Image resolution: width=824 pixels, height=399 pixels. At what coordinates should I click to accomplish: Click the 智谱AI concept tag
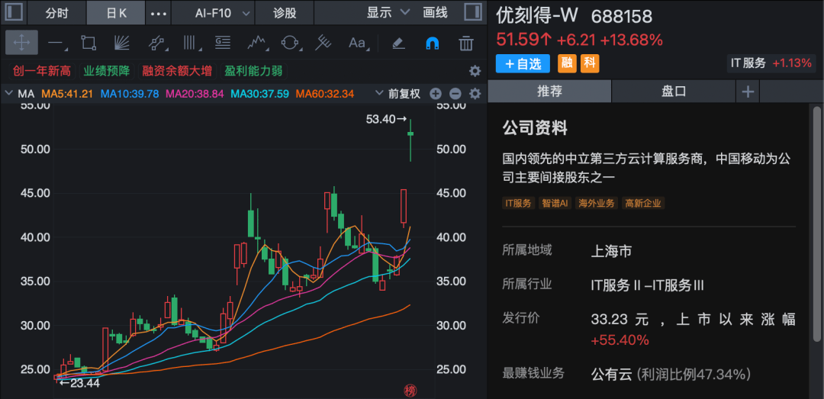(555, 203)
